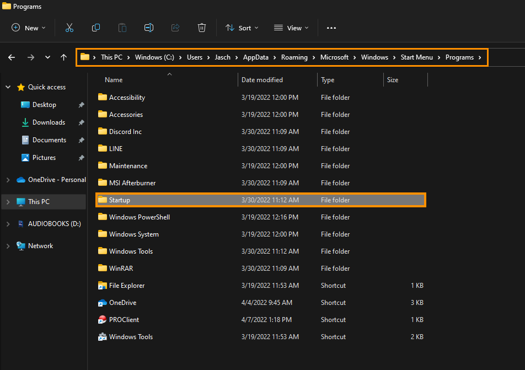
Task: Select Network in sidebar
Action: 40,246
